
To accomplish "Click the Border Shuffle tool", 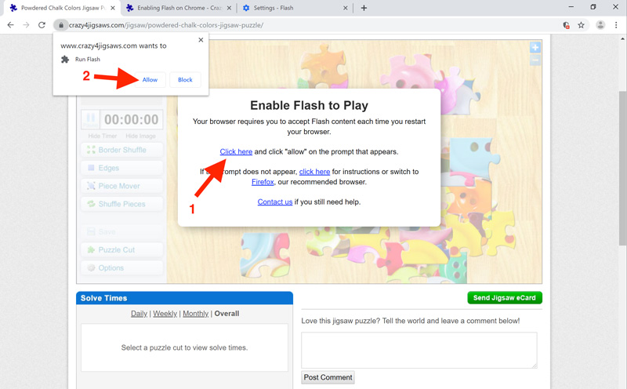I will click(x=121, y=150).
